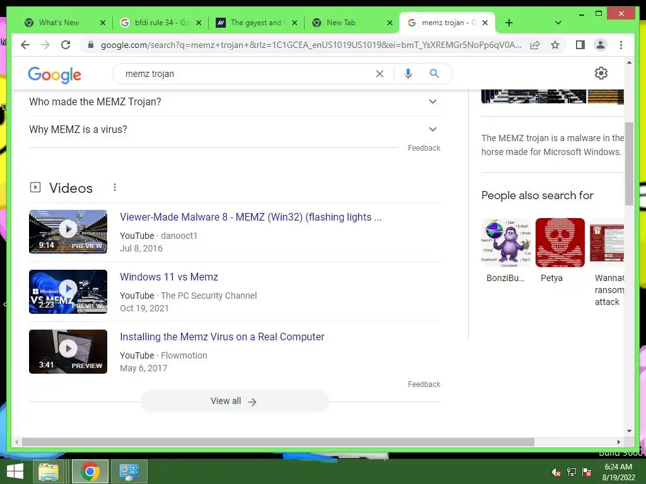Click the scroll right arrow

[x=618, y=442]
